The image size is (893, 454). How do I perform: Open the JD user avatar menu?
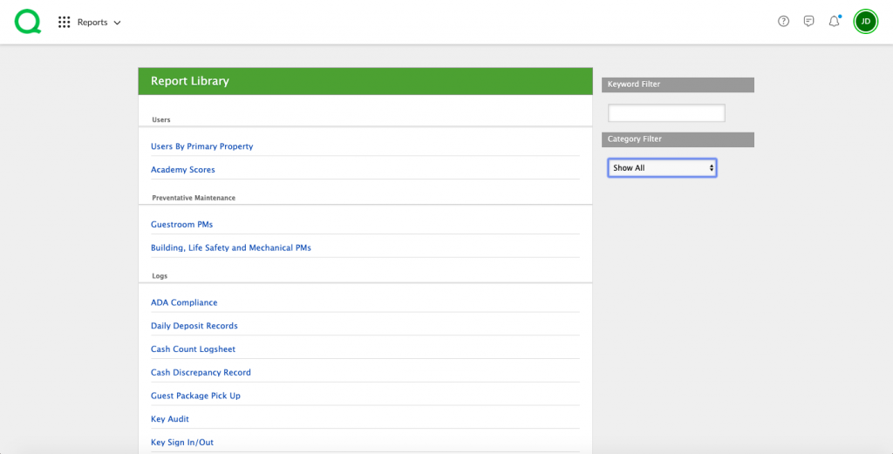click(x=865, y=22)
